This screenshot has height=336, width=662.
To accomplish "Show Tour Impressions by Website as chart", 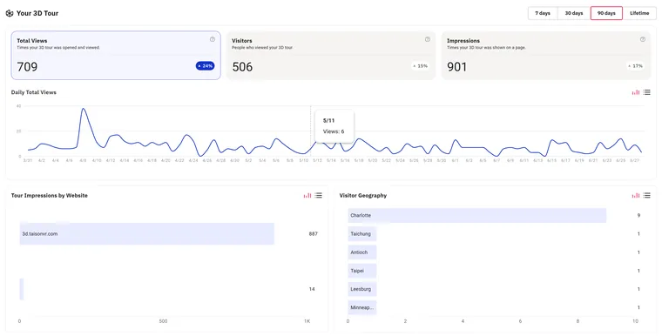I will (307, 196).
